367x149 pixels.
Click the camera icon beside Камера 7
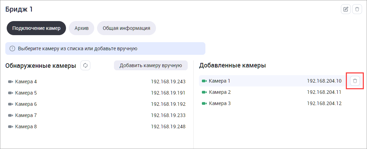coord(10,115)
